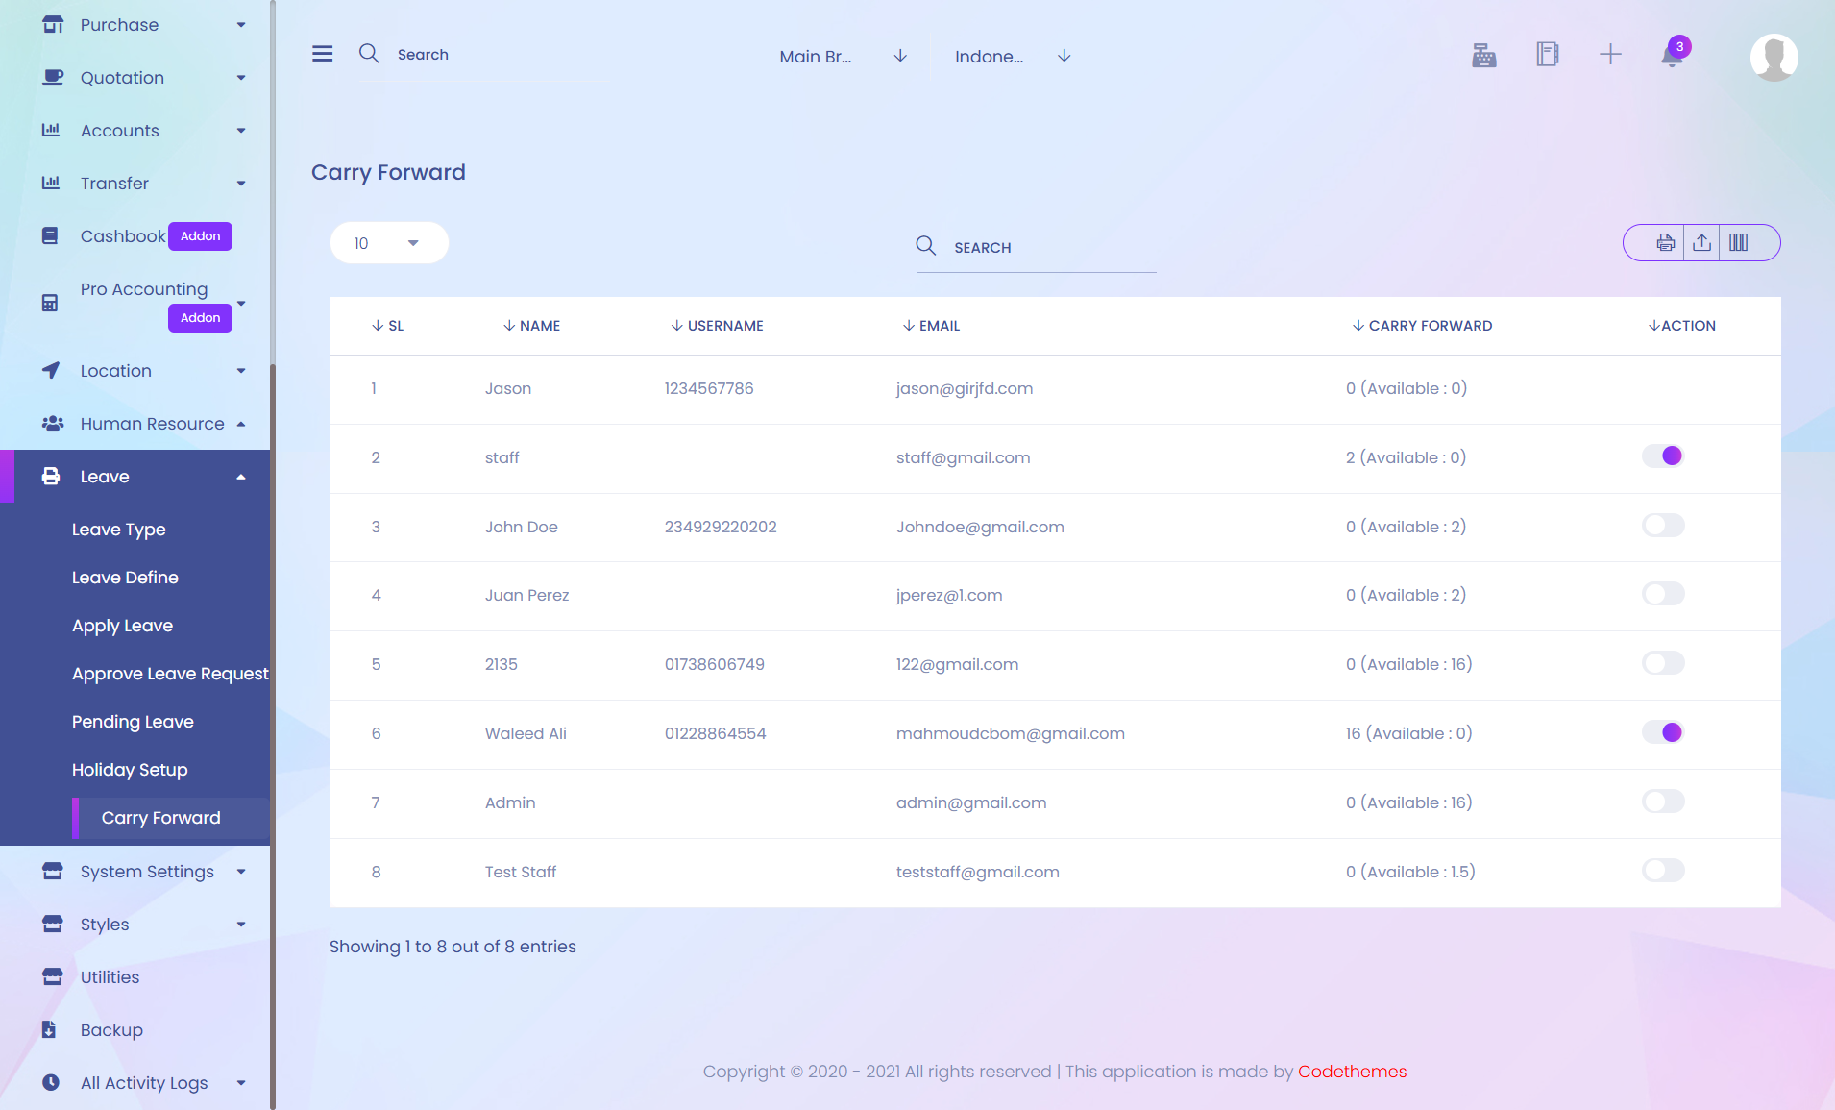1835x1110 pixels.
Task: Click the Utilities sidebar icon
Action: point(53,976)
